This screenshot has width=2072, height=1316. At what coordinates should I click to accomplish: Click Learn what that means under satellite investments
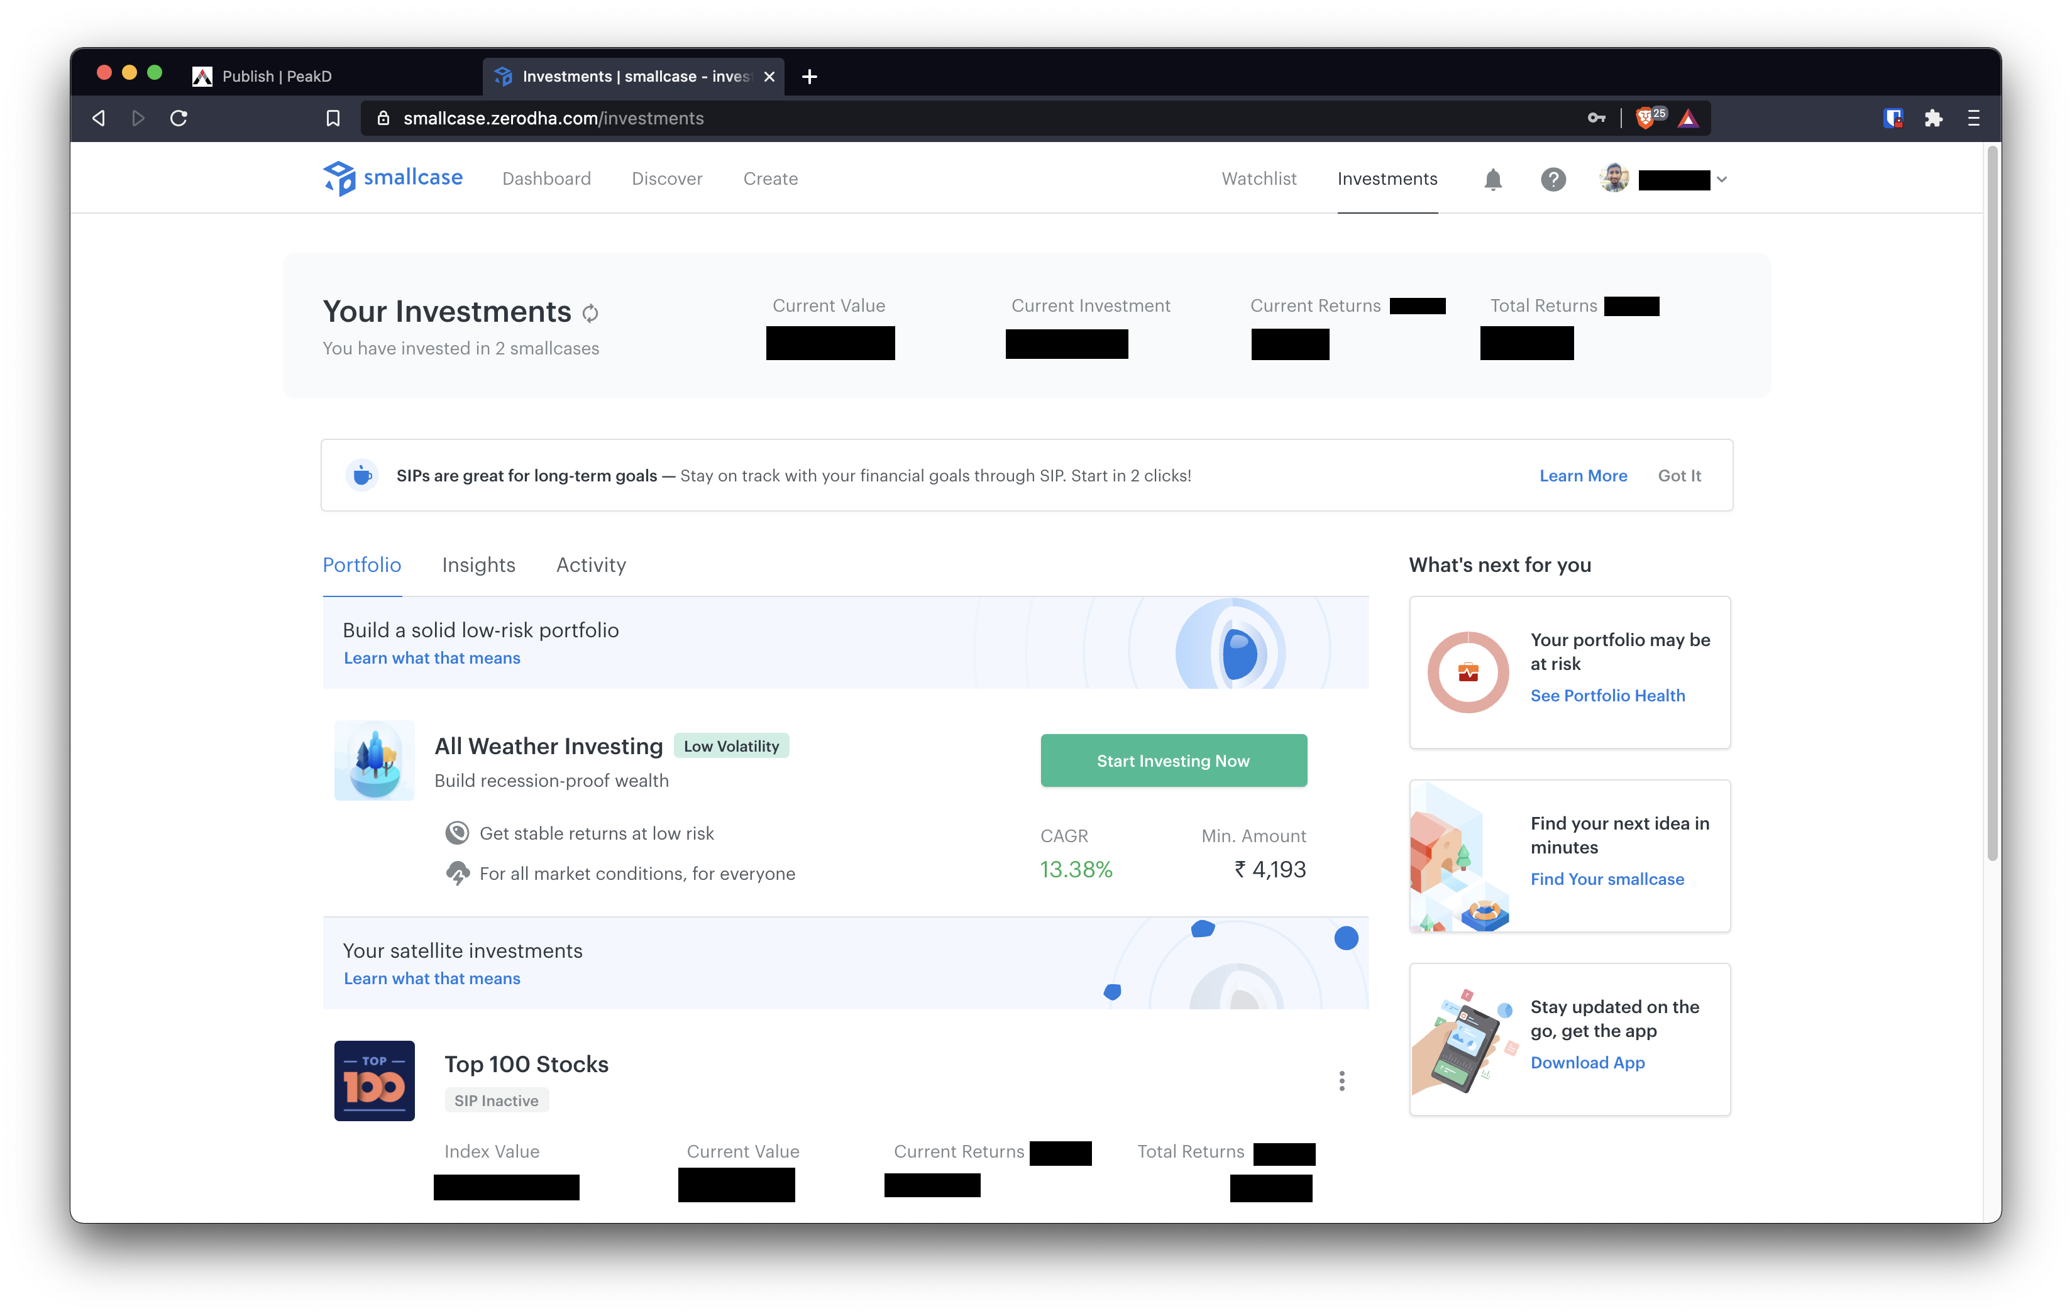point(432,979)
